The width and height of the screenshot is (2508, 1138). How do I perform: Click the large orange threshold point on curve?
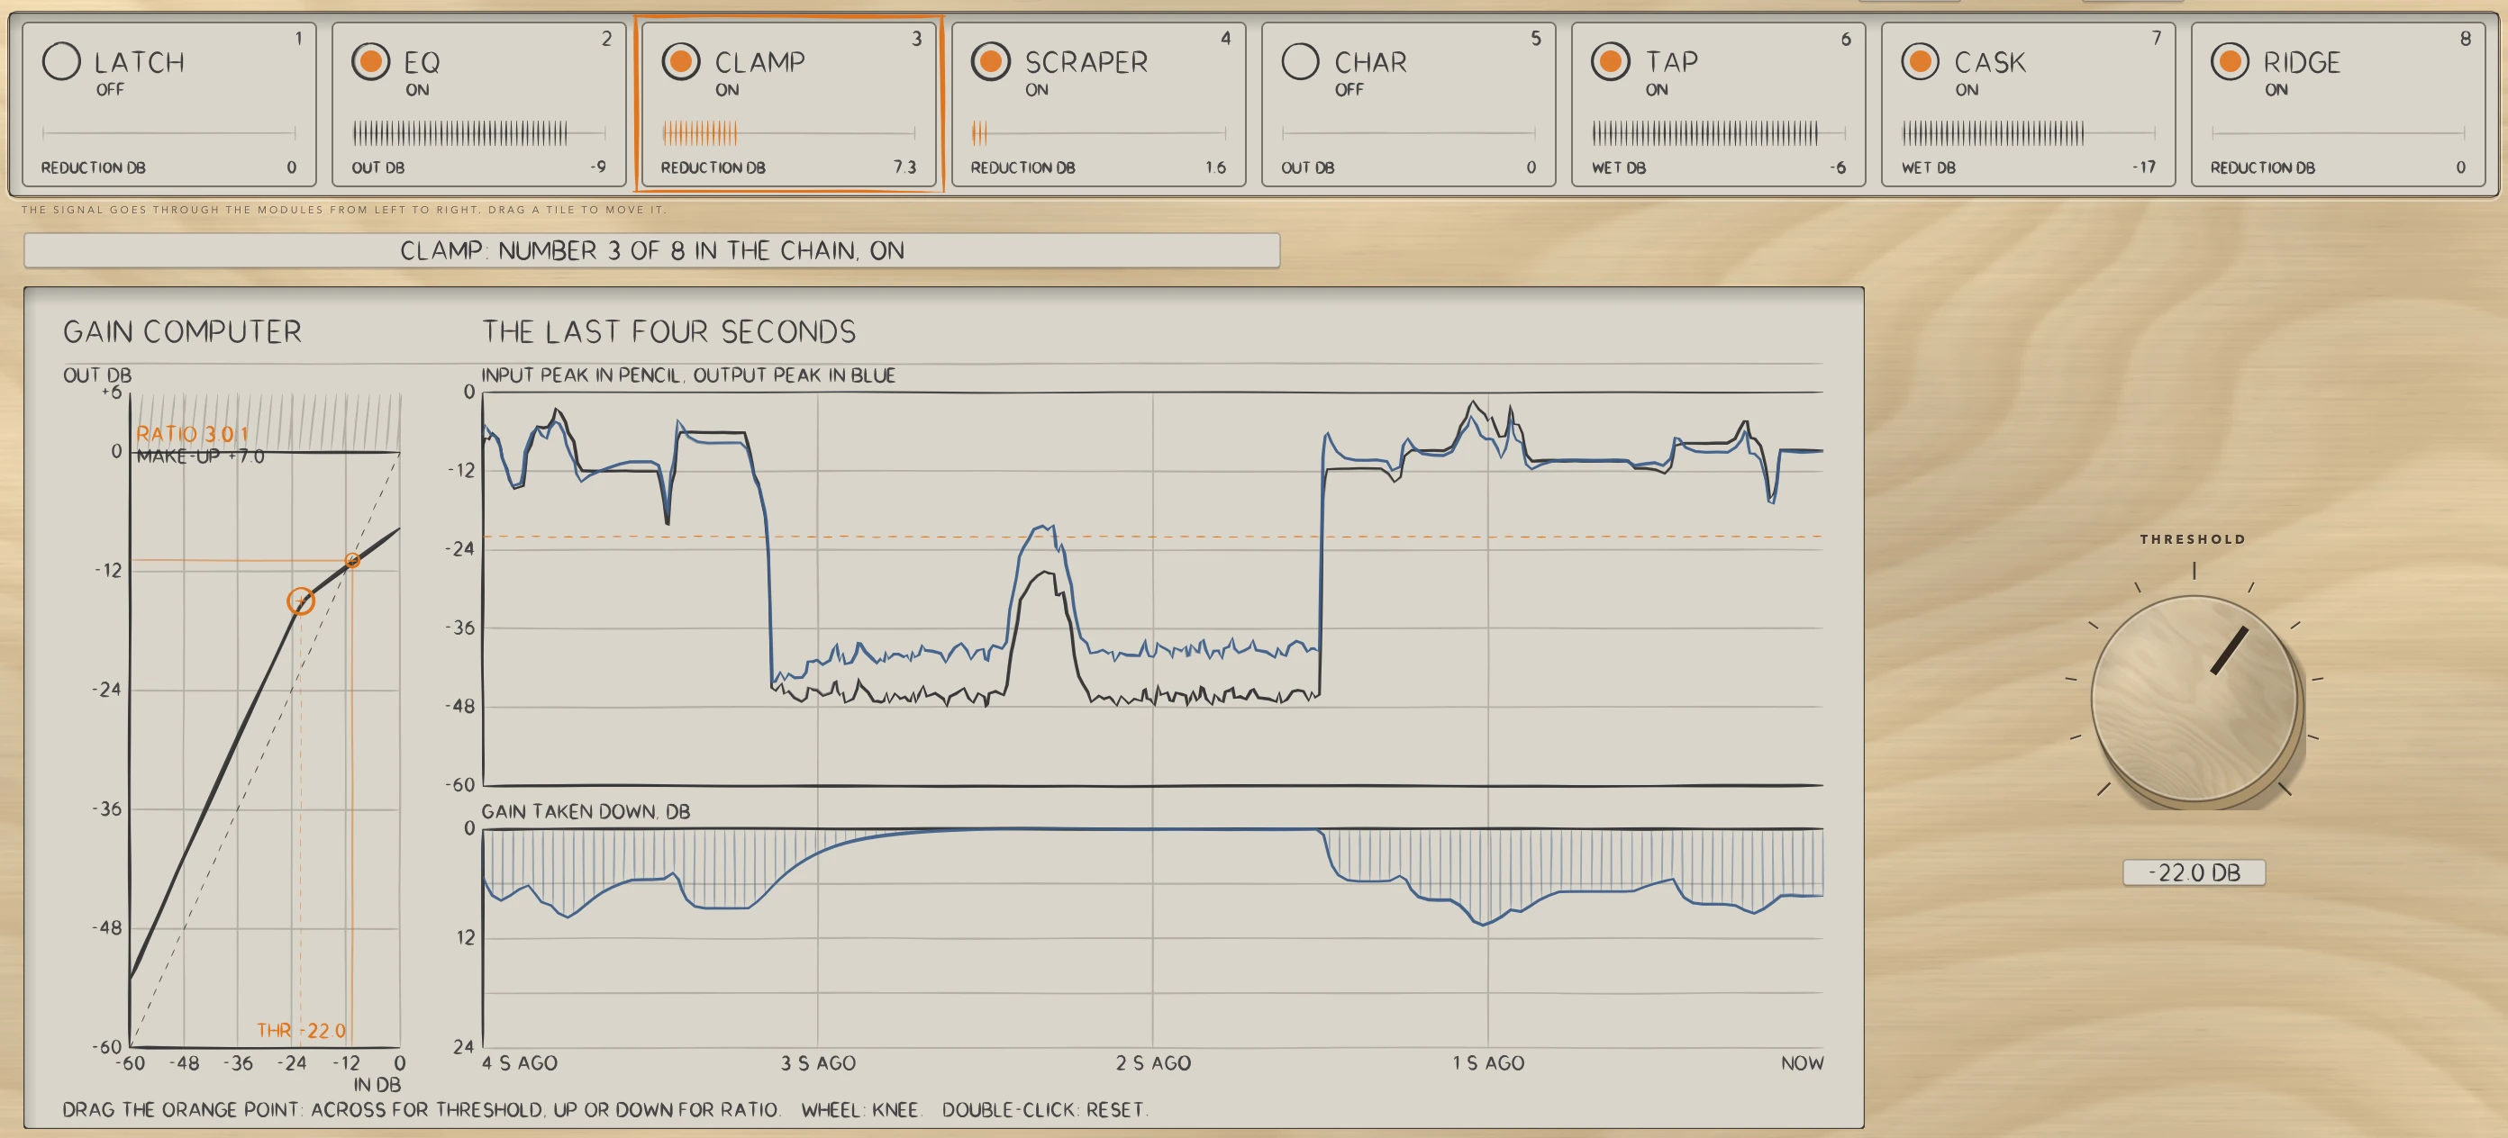301,601
